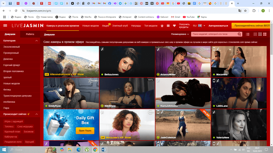Open the Новые модели menu item
The width and height of the screenshot is (273, 153).
[90, 26]
